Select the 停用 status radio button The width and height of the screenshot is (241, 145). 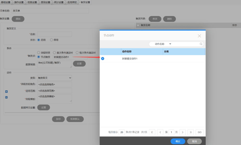(x=51, y=40)
